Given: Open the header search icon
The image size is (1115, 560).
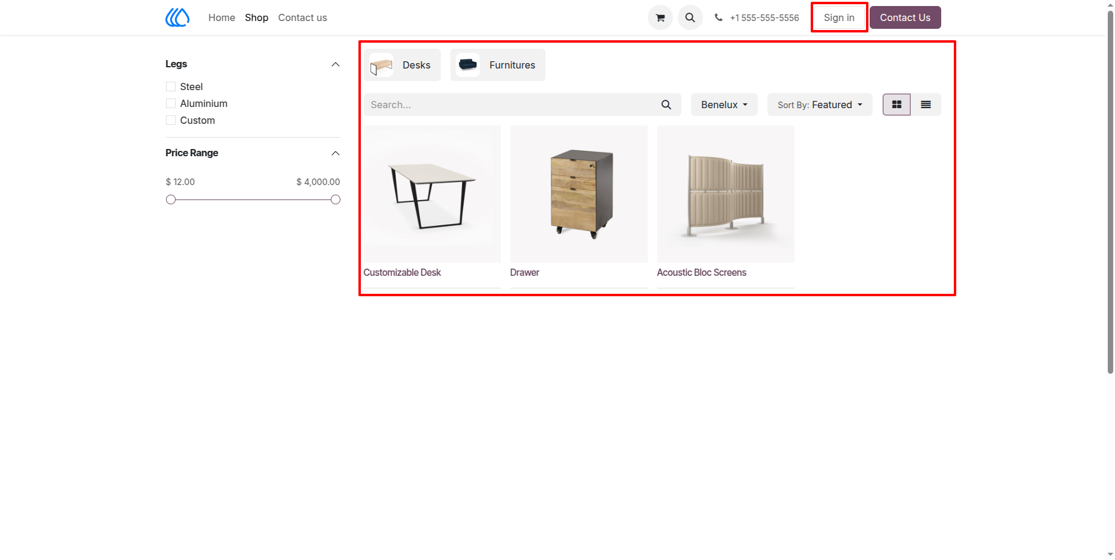Looking at the screenshot, I should (x=690, y=17).
